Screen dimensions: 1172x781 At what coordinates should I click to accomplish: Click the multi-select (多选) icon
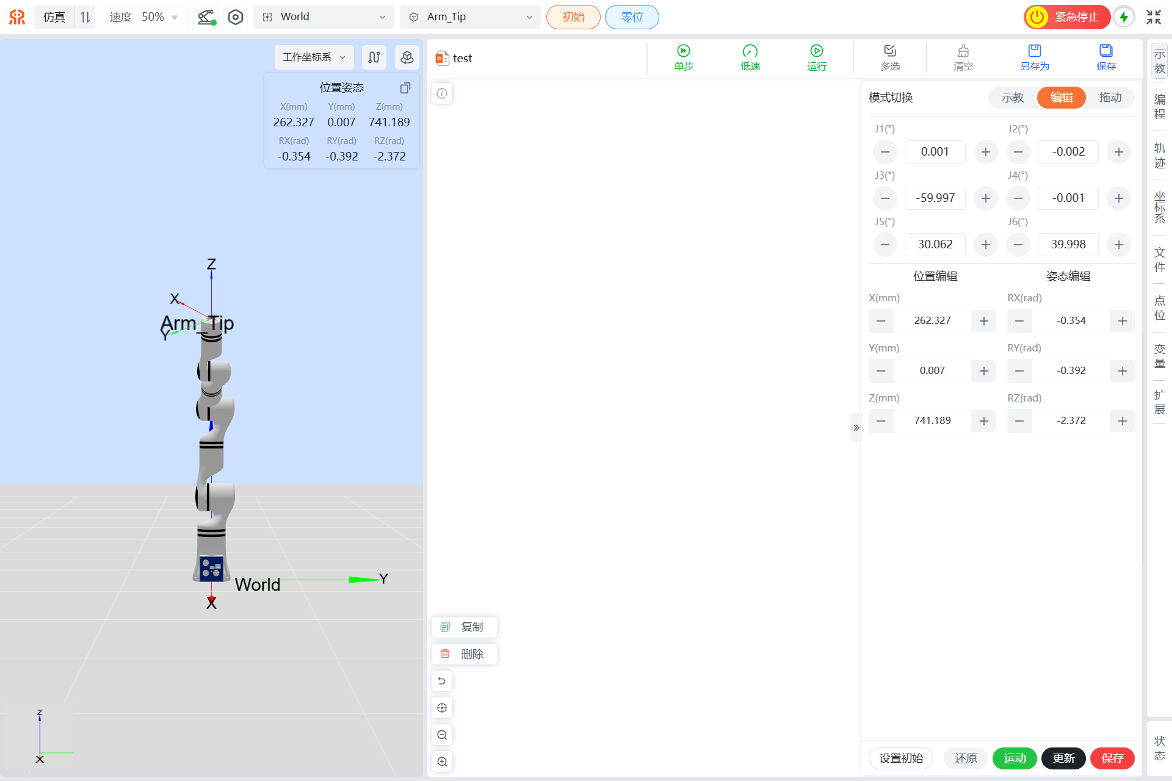pyautogui.click(x=889, y=51)
